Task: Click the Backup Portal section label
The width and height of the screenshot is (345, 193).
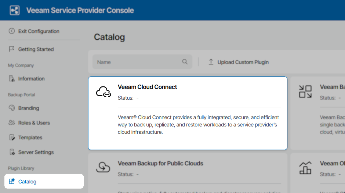Action: pyautogui.click(x=22, y=95)
